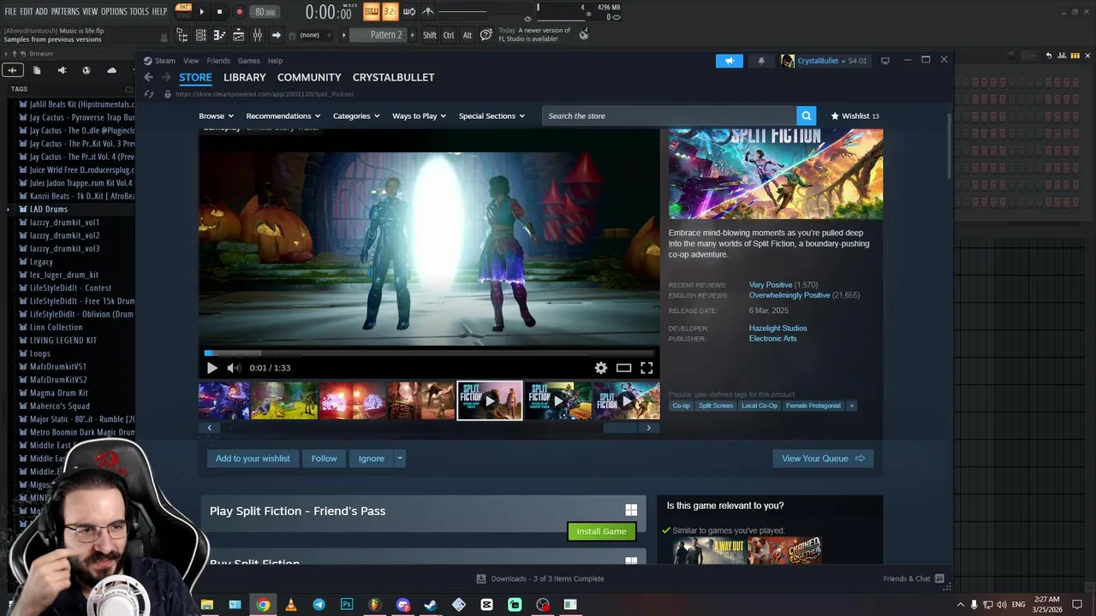1096x616 pixels.
Task: Open Chrome from the Windows taskbar
Action: 263,605
